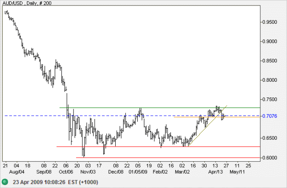
Task: Click the green status indicator circle
Action: click(x=5, y=182)
